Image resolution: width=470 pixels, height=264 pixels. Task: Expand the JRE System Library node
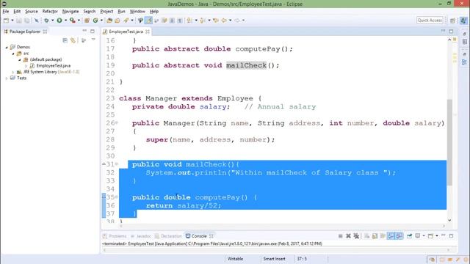click(13, 72)
